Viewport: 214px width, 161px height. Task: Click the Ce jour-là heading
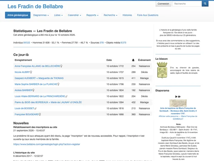pos(21,55)
